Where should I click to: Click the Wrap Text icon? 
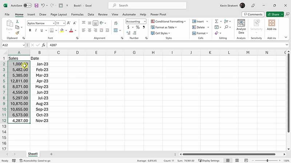point(116,23)
